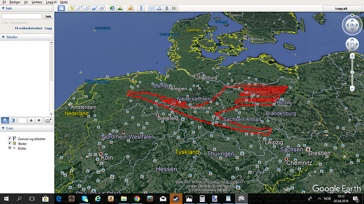Click the Hamburg city label on map
364x204 pixels.
click(x=208, y=77)
